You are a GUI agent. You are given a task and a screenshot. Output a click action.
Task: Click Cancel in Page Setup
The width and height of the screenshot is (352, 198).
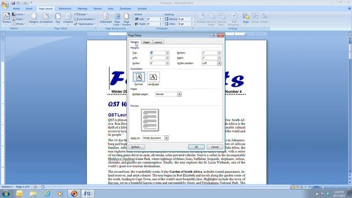click(x=215, y=147)
